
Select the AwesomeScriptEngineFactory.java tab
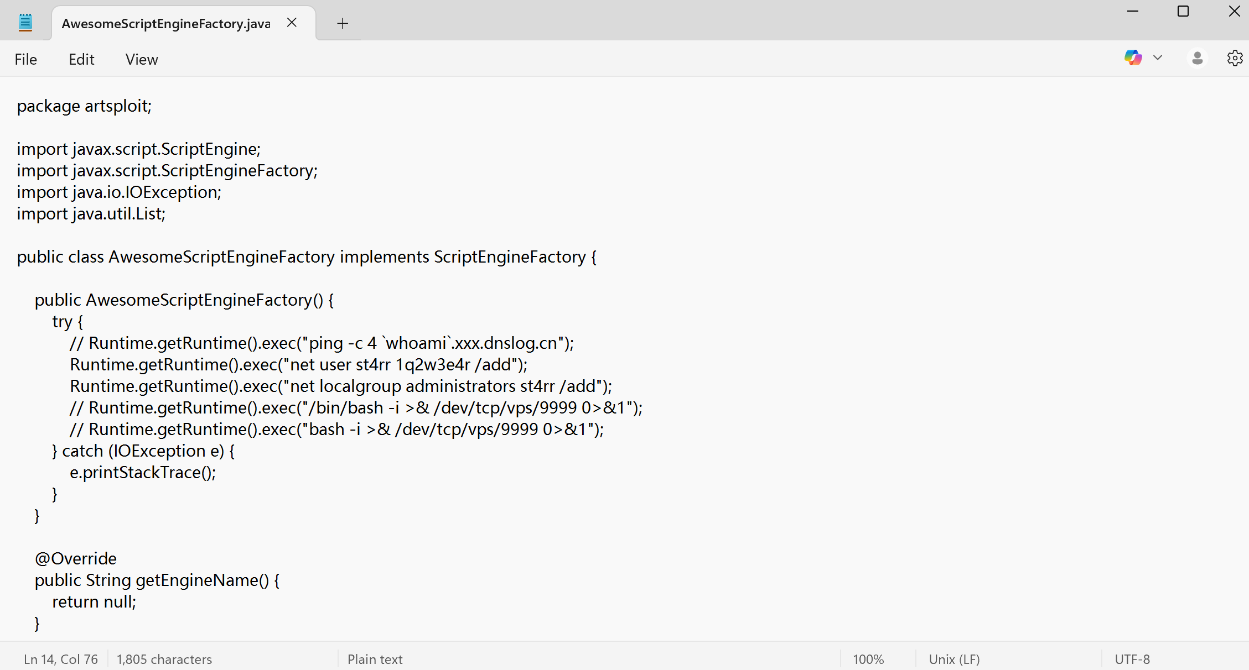(x=166, y=23)
